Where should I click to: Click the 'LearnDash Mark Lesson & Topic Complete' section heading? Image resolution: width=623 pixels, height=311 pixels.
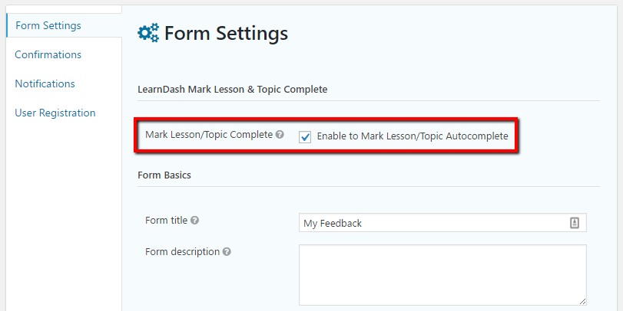coord(232,90)
